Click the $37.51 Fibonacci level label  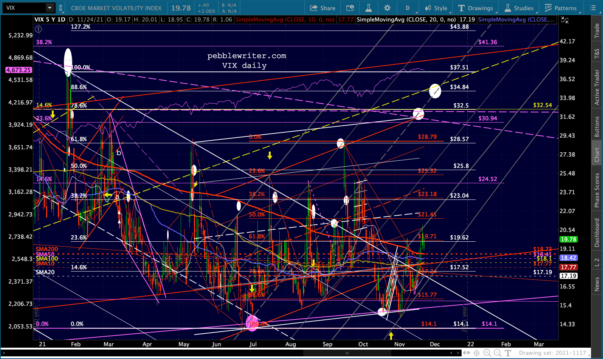pyautogui.click(x=459, y=68)
